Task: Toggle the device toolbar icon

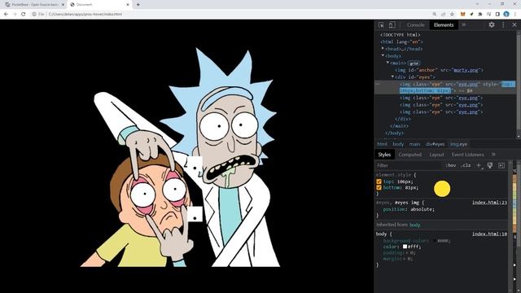Action: pos(392,25)
